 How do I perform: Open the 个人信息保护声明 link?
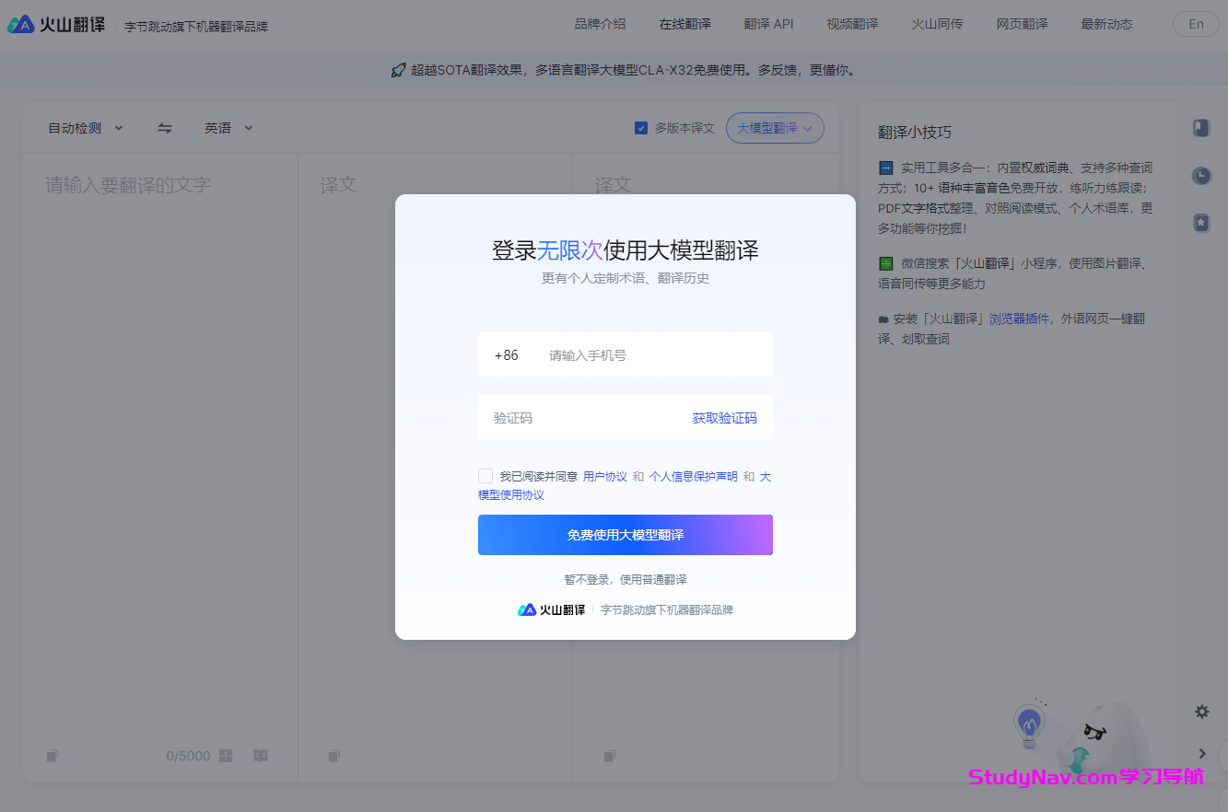coord(694,476)
